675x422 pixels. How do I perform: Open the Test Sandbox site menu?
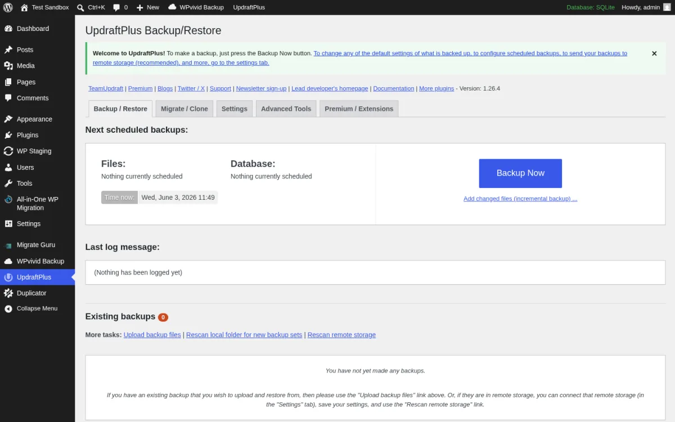(44, 7)
